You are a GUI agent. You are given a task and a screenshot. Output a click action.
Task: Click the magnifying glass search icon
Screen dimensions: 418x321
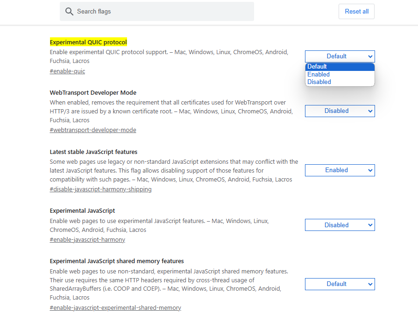click(x=70, y=11)
